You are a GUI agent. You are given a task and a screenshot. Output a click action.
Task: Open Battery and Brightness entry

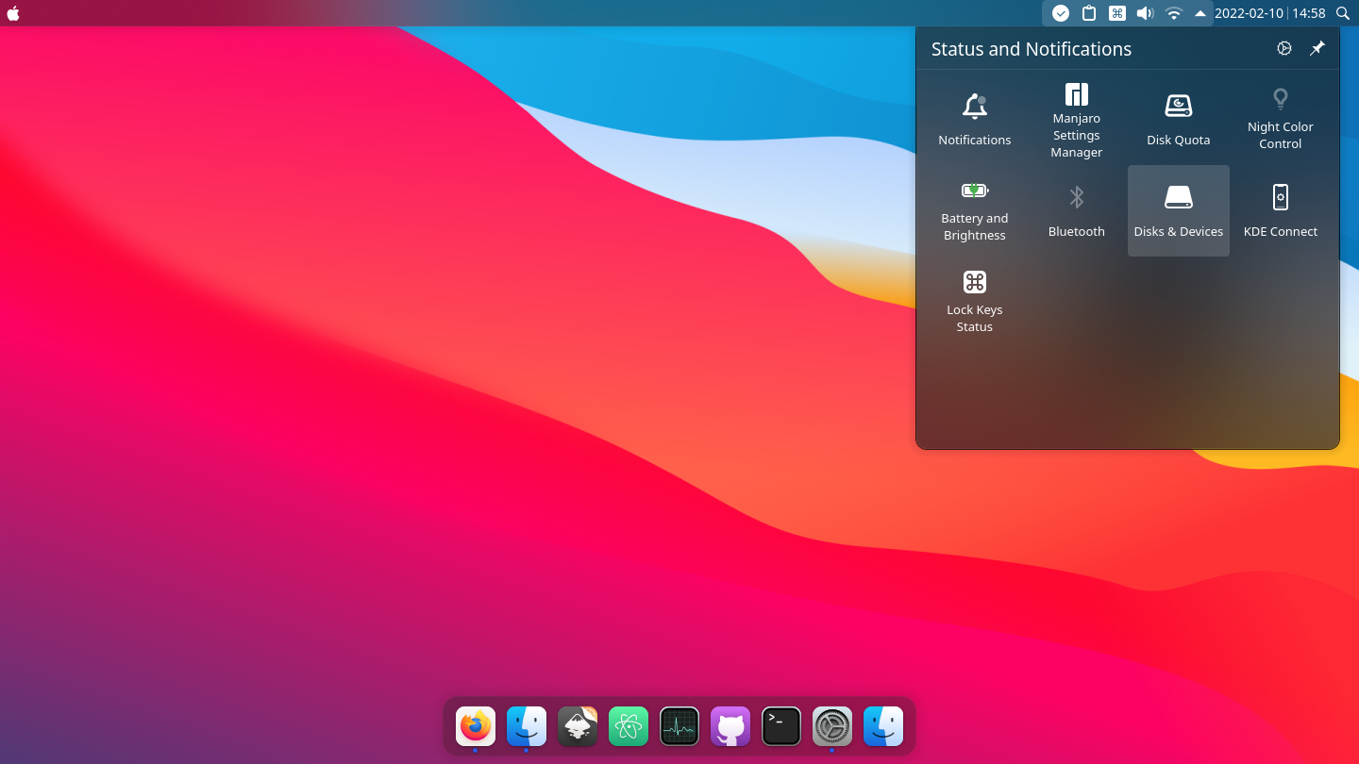[975, 210]
